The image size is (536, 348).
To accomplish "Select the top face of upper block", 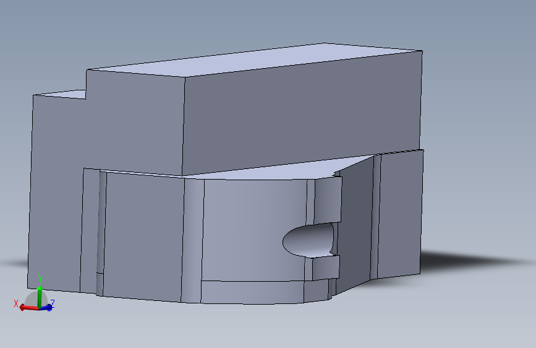I will click(x=255, y=59).
